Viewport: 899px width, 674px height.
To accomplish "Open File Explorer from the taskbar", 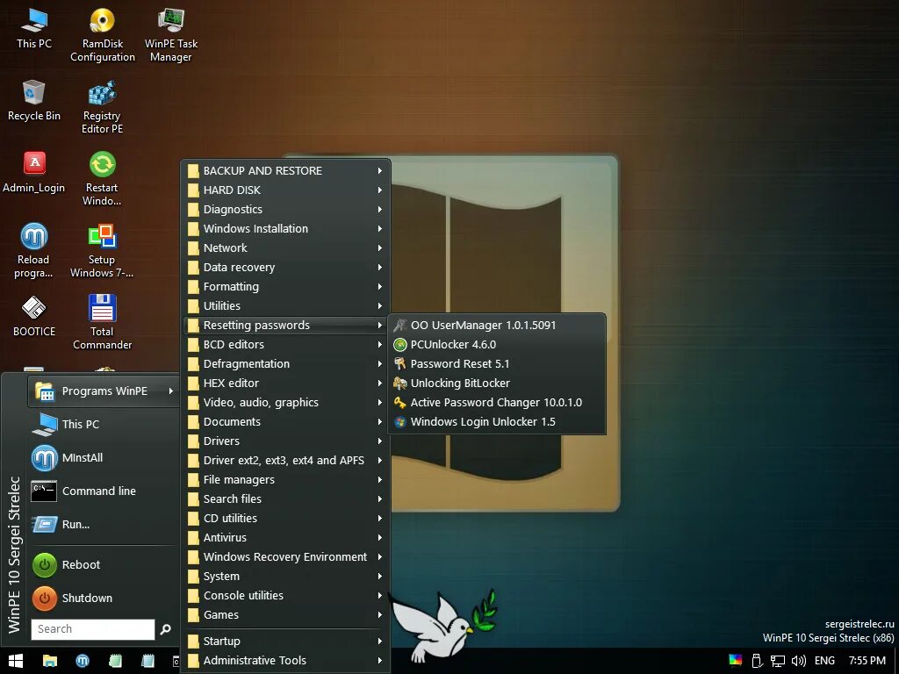I will 50,661.
